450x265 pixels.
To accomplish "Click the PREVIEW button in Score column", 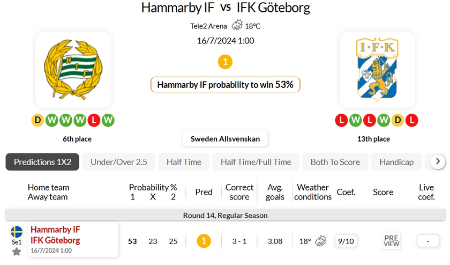I will pyautogui.click(x=392, y=241).
